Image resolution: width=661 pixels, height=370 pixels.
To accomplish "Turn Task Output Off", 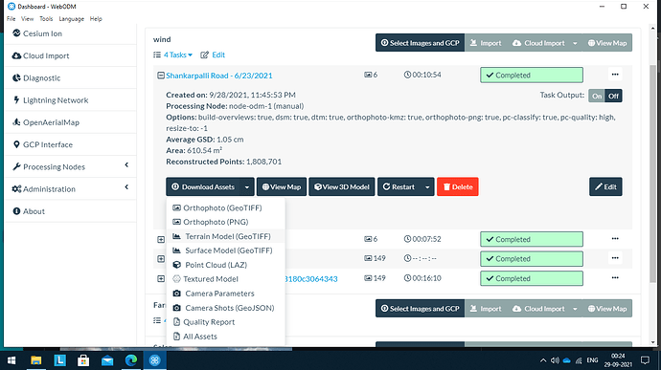I will click(613, 96).
